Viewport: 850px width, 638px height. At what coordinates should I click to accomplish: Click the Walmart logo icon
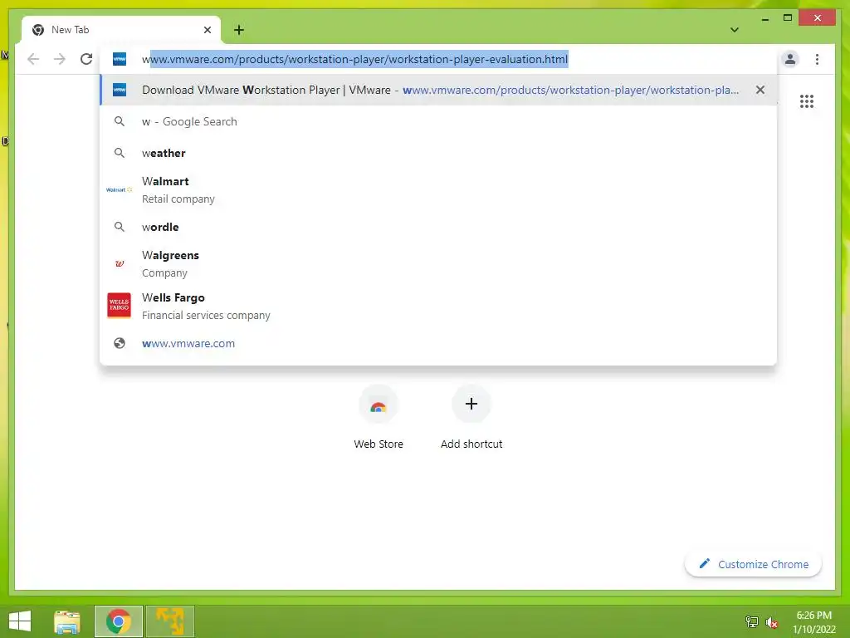click(120, 190)
